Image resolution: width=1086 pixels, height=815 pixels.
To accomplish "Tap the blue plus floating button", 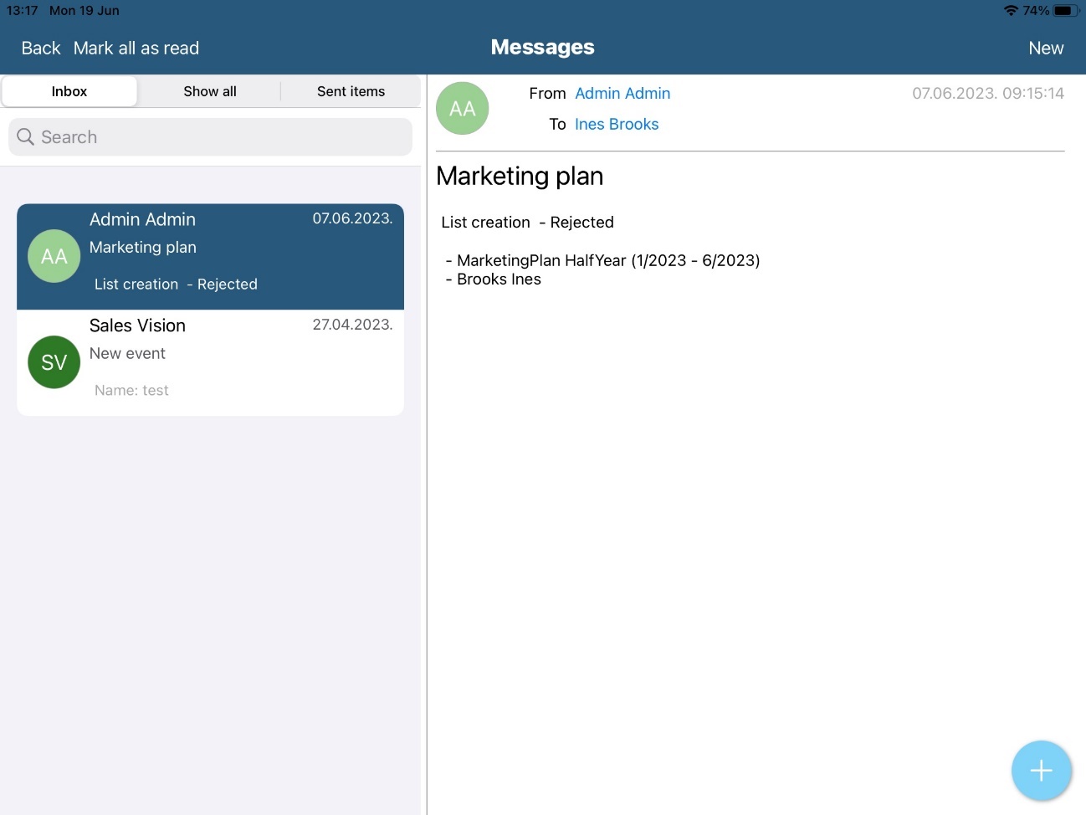I will coord(1041,771).
